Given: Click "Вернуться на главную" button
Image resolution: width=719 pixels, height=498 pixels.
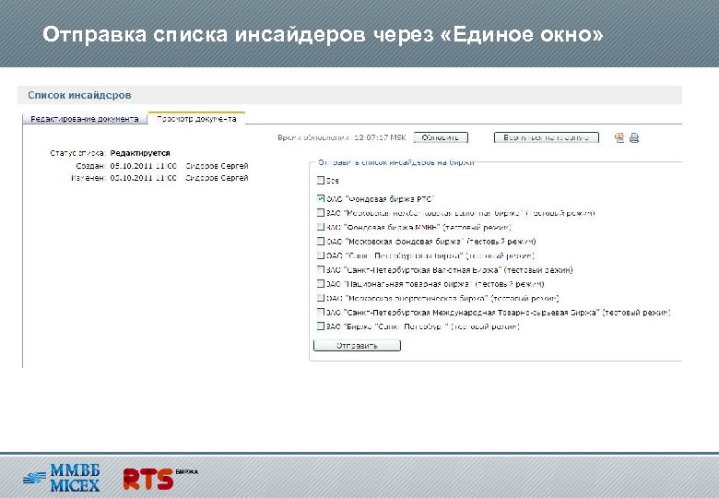Looking at the screenshot, I should [x=546, y=137].
